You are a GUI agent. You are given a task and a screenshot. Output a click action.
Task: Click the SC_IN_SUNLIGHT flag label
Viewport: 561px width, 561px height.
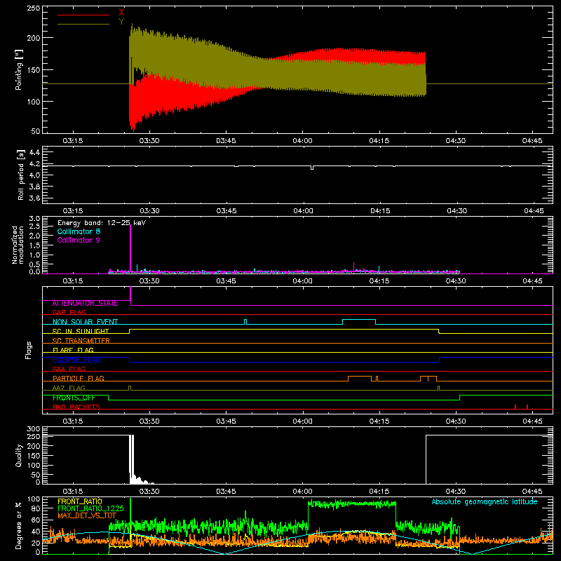pyautogui.click(x=81, y=331)
